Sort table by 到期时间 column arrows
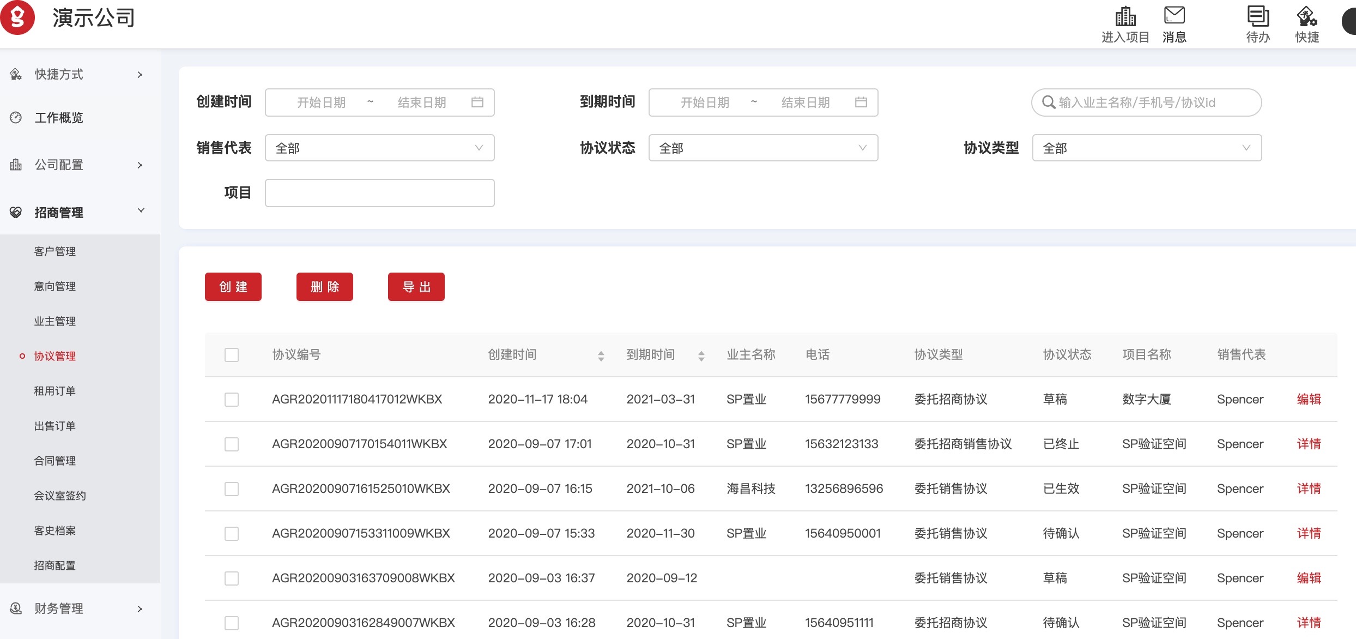This screenshot has width=1356, height=639. tap(701, 356)
